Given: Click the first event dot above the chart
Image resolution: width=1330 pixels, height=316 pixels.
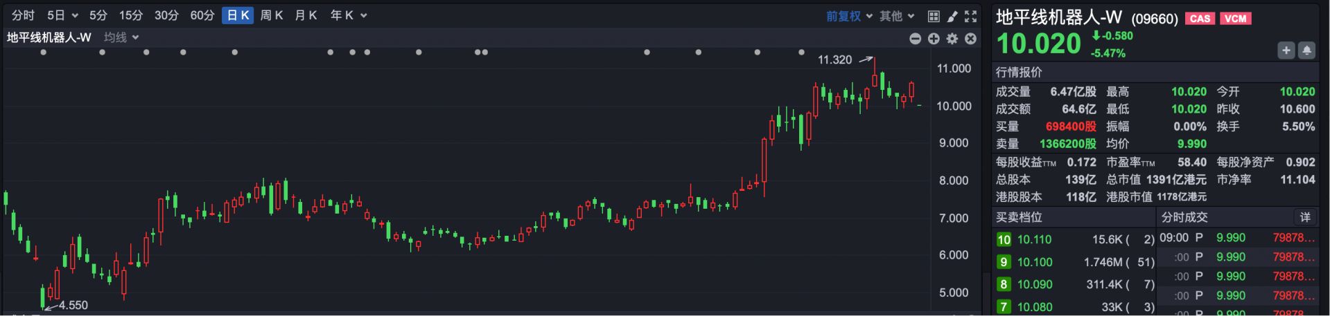Looking at the screenshot, I should click(44, 53).
